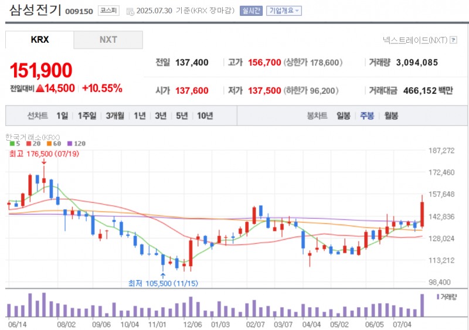Switch to the KRX tab
469x330 pixels.
click(x=40, y=40)
